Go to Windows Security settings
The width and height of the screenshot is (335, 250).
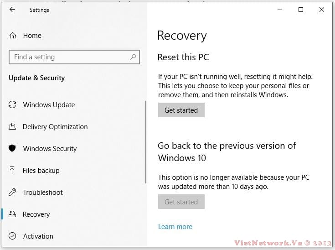point(50,149)
